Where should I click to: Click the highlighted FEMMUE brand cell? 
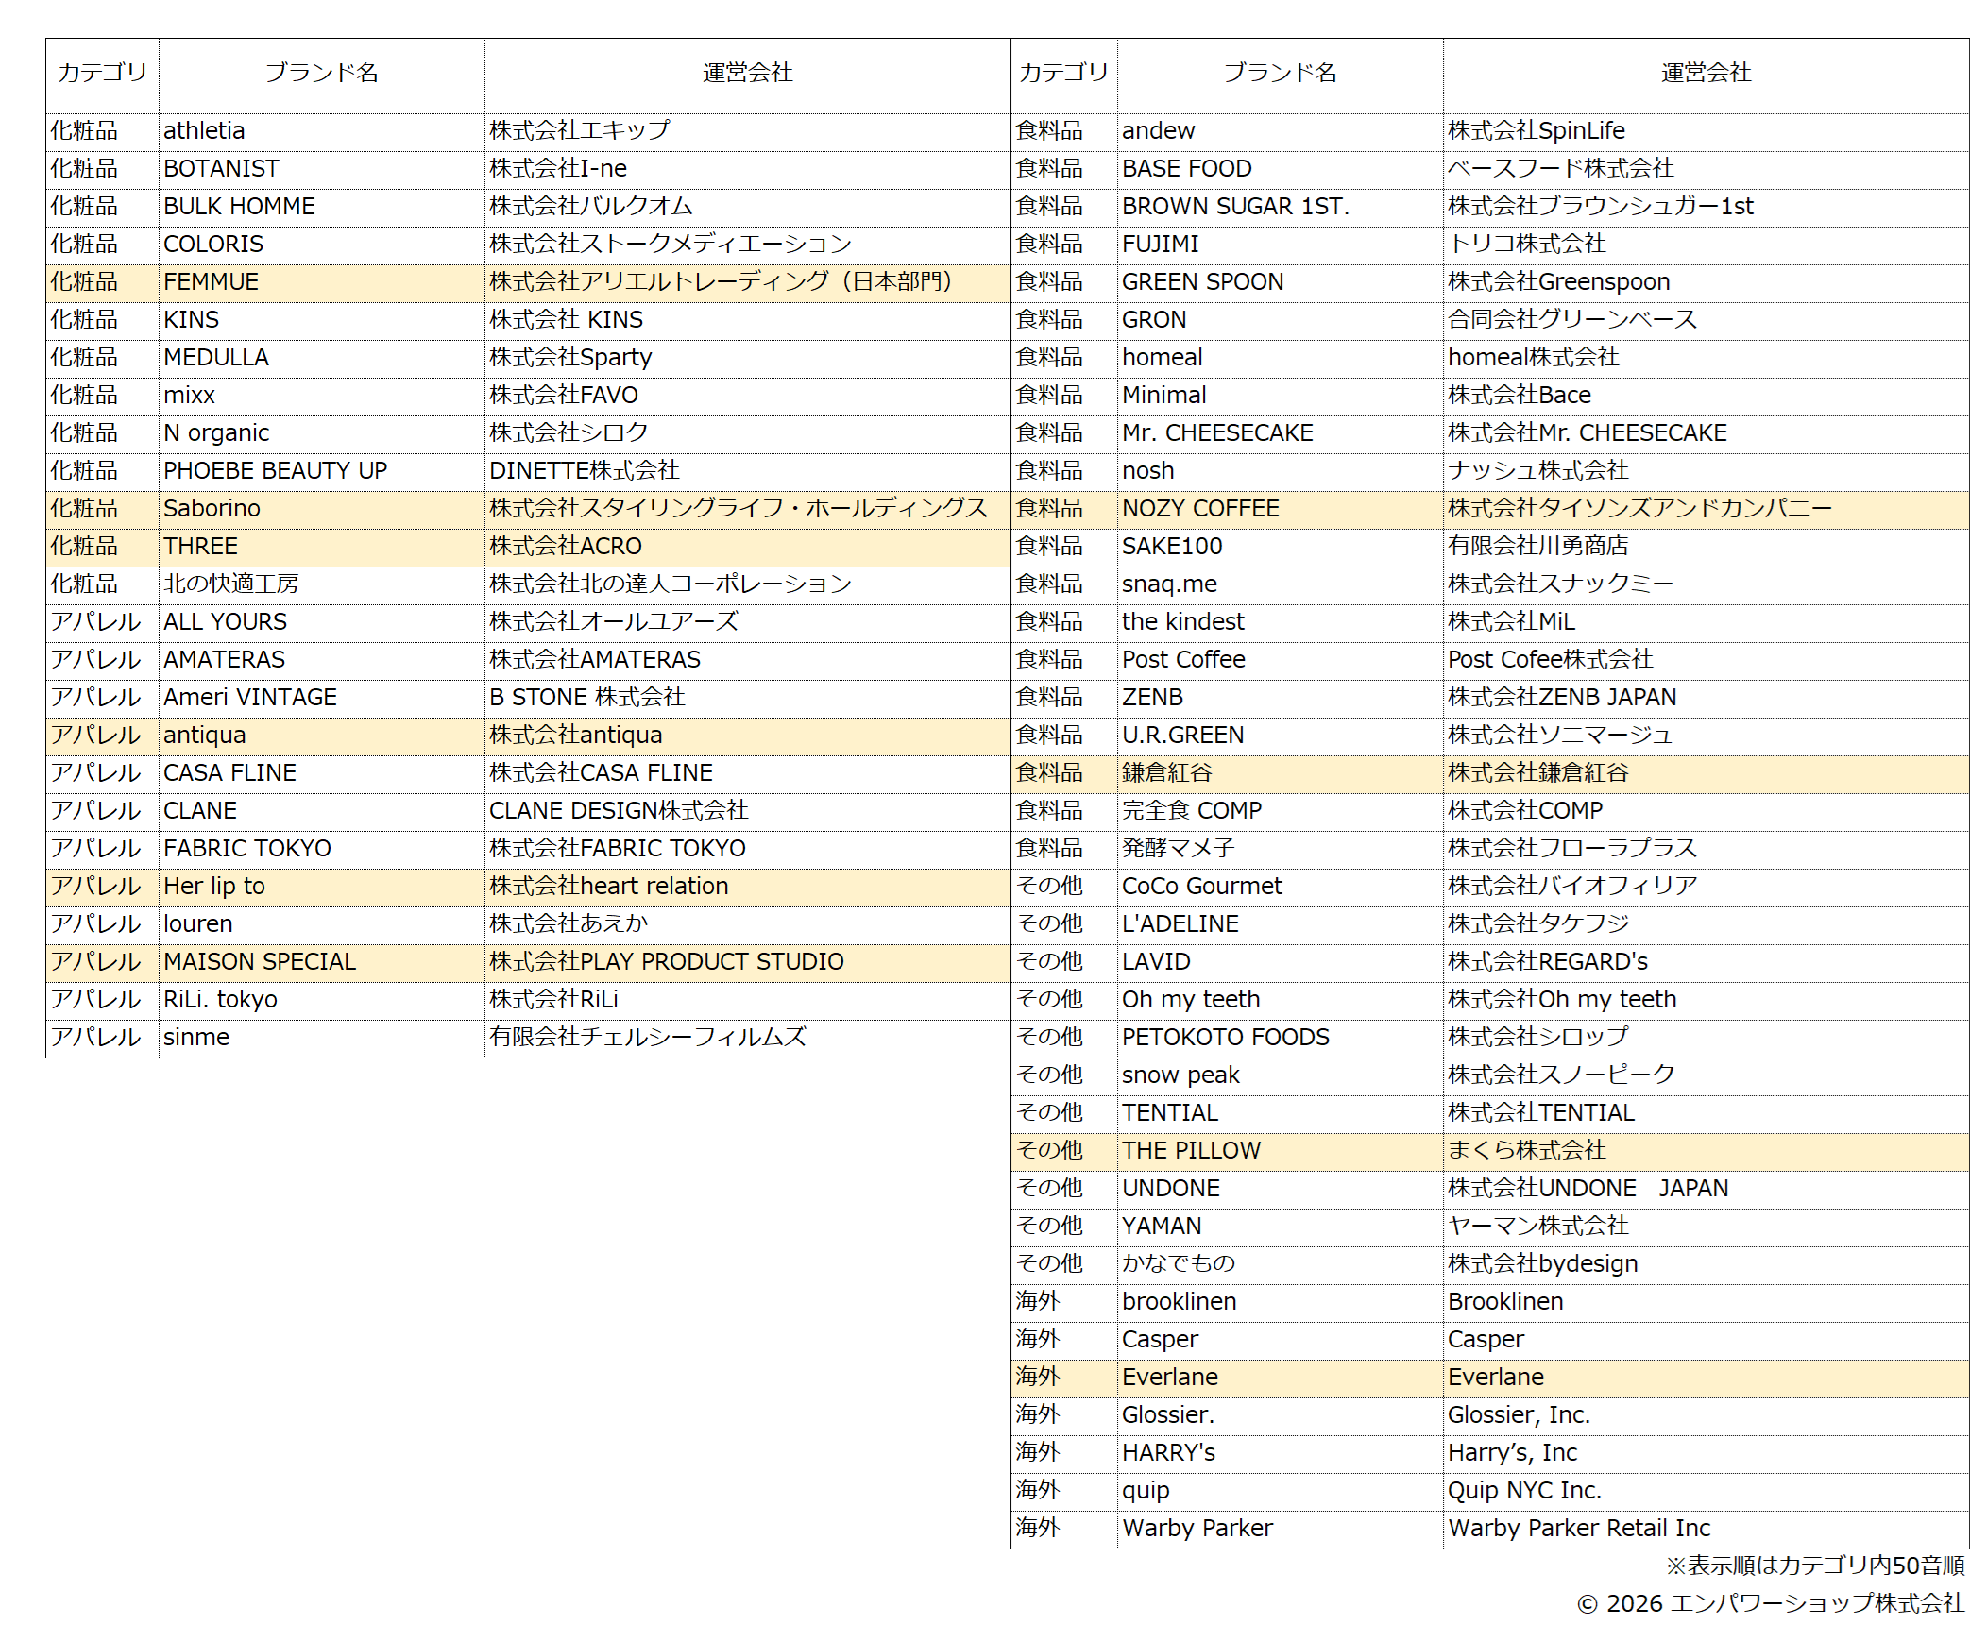click(x=212, y=282)
